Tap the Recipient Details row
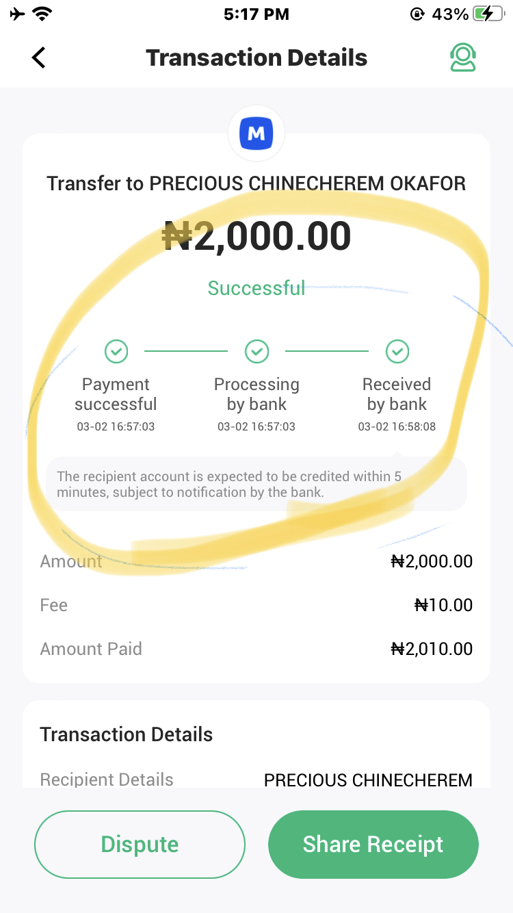Viewport: 513px width, 913px height. 256,780
